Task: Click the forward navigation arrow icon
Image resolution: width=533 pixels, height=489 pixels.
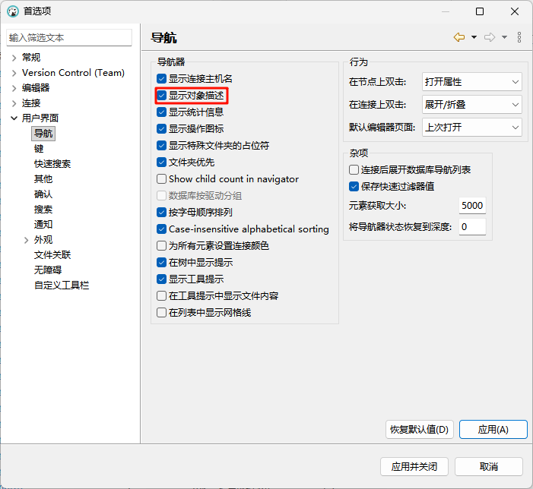Action: tap(490, 37)
